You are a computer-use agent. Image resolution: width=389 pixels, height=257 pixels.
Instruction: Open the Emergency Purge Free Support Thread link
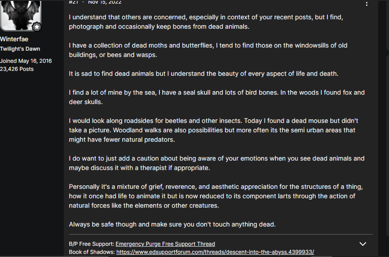tap(165, 244)
